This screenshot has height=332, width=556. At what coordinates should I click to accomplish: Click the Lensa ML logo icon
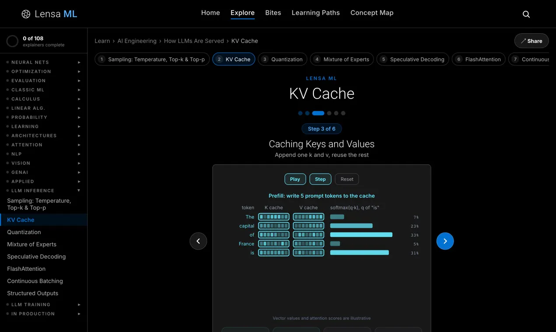click(26, 14)
